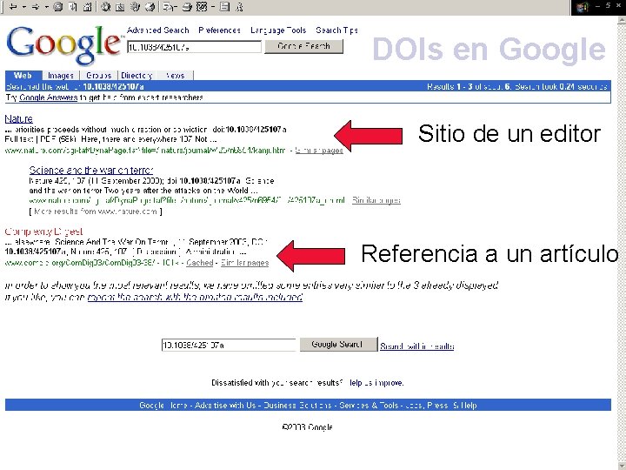This screenshot has height=470, width=626.
Task: Open the Forward button history dropdown
Action: 46,6
